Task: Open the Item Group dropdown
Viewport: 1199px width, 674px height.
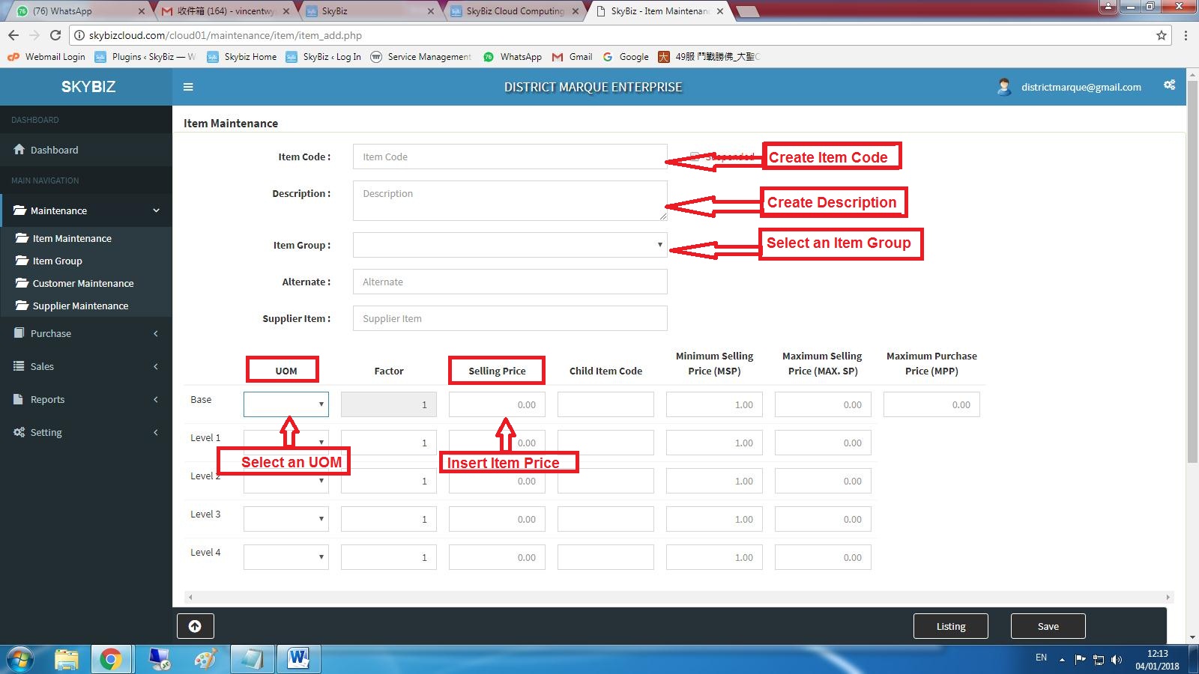Action: pyautogui.click(x=510, y=245)
